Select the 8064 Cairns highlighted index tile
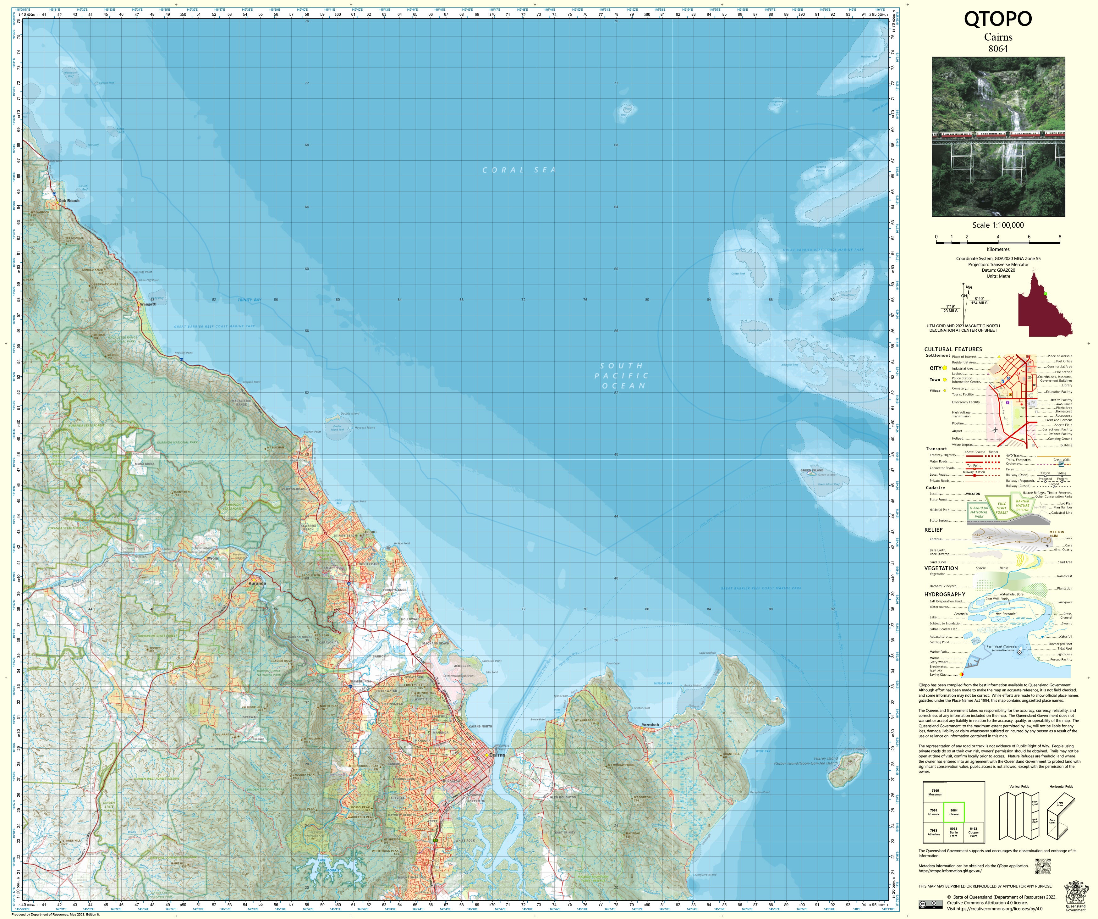The width and height of the screenshot is (1098, 919). tap(954, 812)
